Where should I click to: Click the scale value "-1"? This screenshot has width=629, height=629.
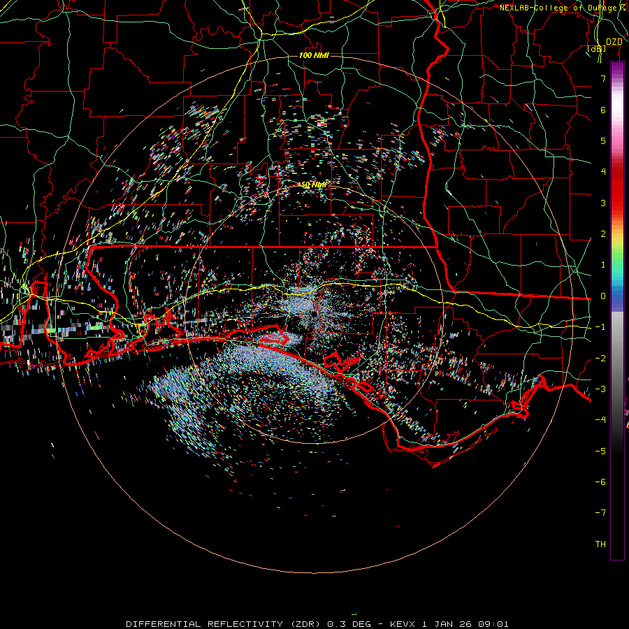600,327
